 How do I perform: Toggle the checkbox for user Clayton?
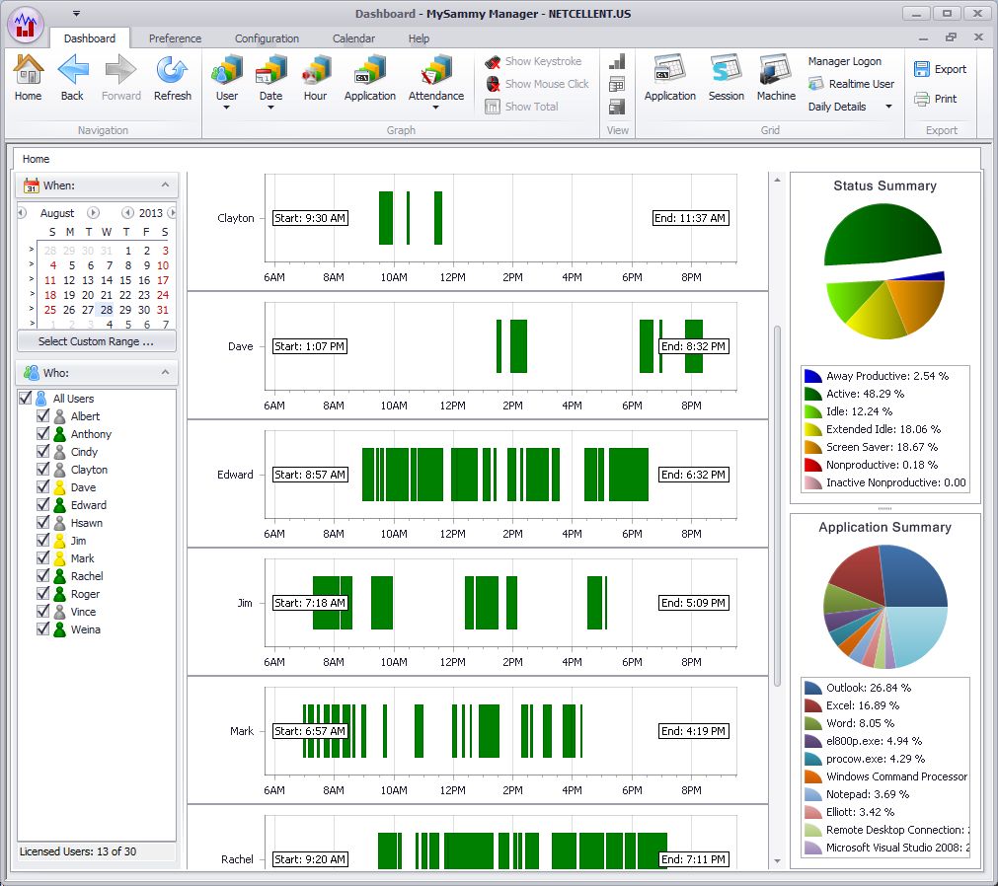click(43, 470)
